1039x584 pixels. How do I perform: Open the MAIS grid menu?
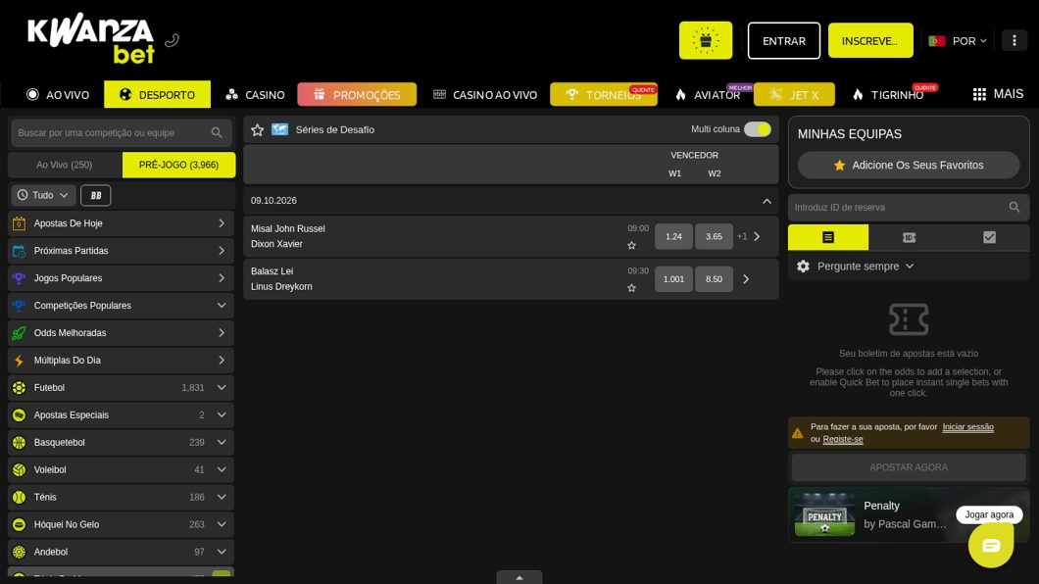coord(998,94)
